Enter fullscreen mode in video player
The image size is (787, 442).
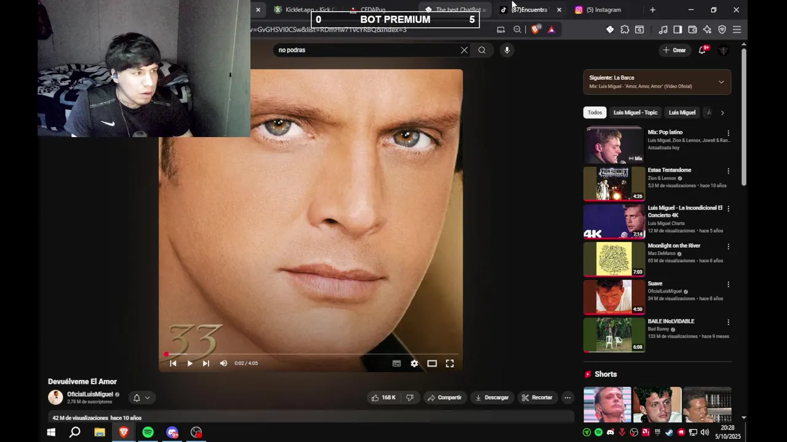tap(449, 363)
